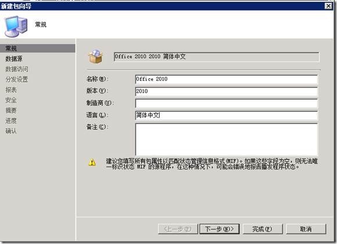Image resolution: width=337 pixels, height=244 pixels.
Task: Click the 名称(N) label
Action: (x=97, y=79)
